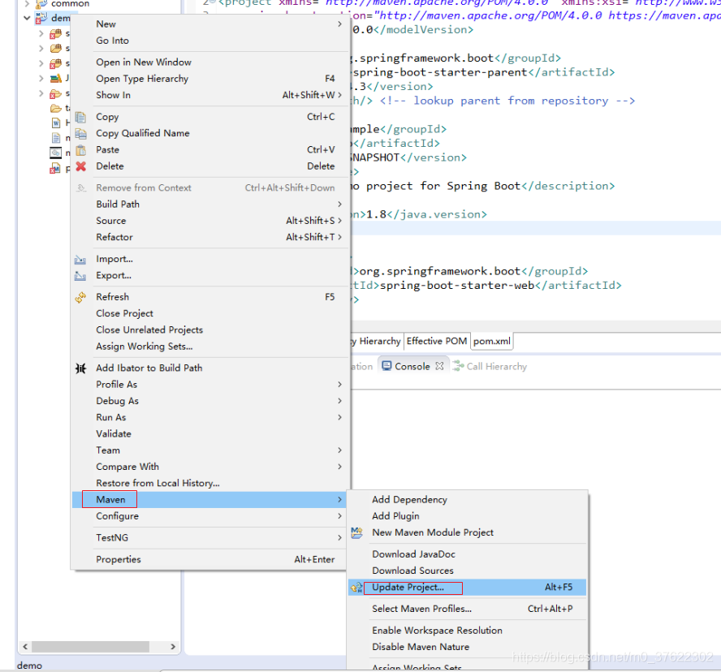Screen dimensions: 721x672
Task: Switch to the Effective POM tab
Action: [437, 341]
